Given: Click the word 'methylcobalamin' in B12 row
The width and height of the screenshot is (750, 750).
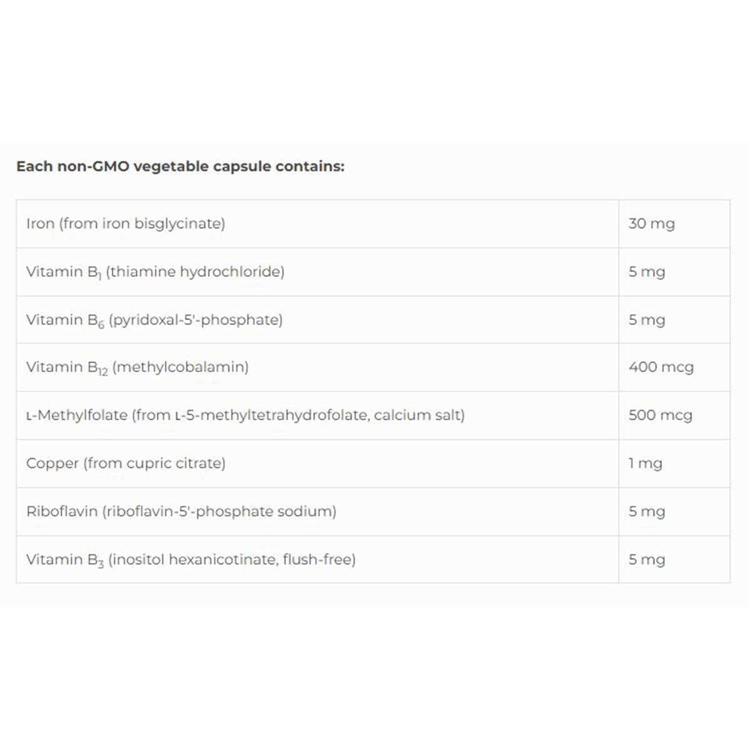Looking at the screenshot, I should 181,367.
